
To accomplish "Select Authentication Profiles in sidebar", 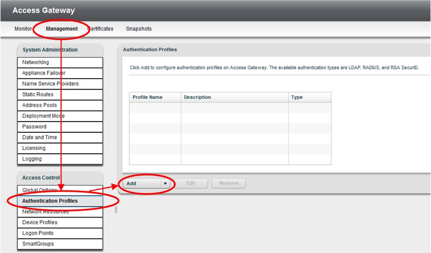I will (x=60, y=201).
